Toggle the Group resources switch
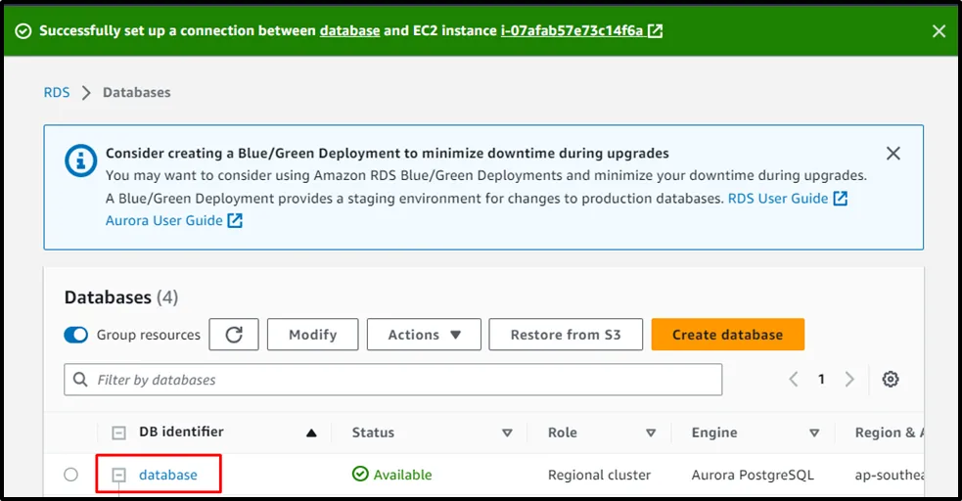 [76, 335]
